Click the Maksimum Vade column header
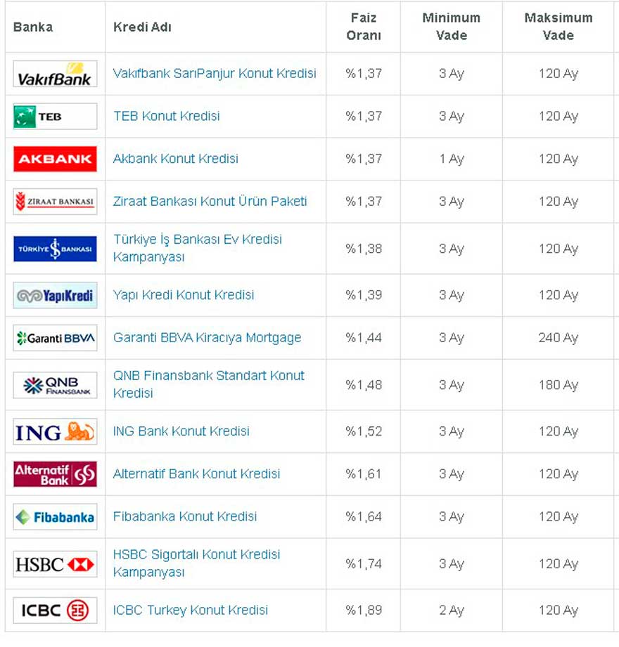The height and width of the screenshot is (647, 619). click(x=559, y=27)
